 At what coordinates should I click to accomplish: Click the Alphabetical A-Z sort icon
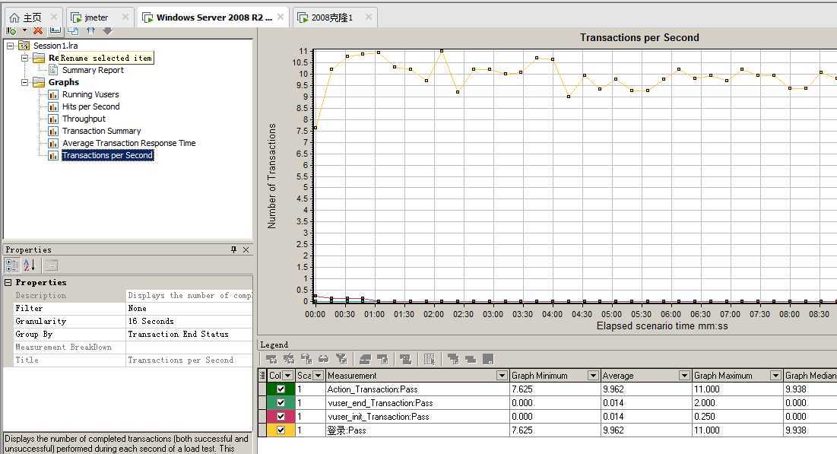[30, 265]
